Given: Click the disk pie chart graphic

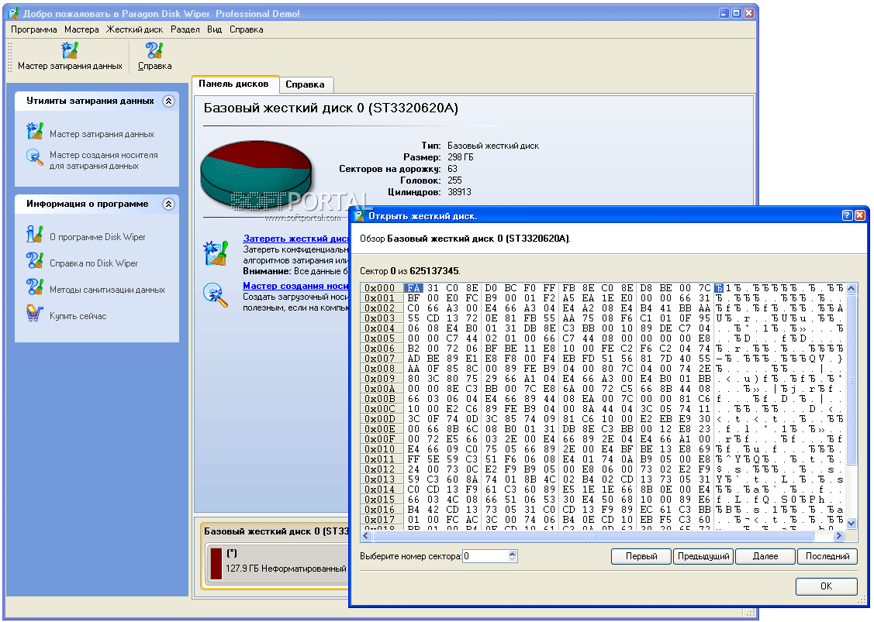Looking at the screenshot, I should pyautogui.click(x=257, y=175).
